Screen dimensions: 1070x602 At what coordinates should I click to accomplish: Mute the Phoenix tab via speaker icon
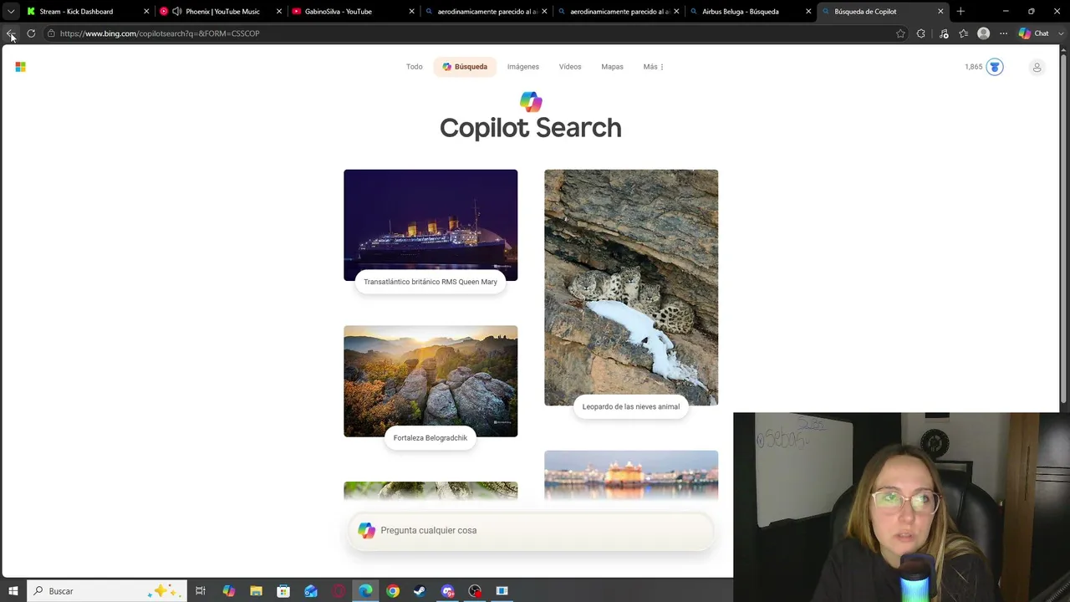tap(177, 12)
